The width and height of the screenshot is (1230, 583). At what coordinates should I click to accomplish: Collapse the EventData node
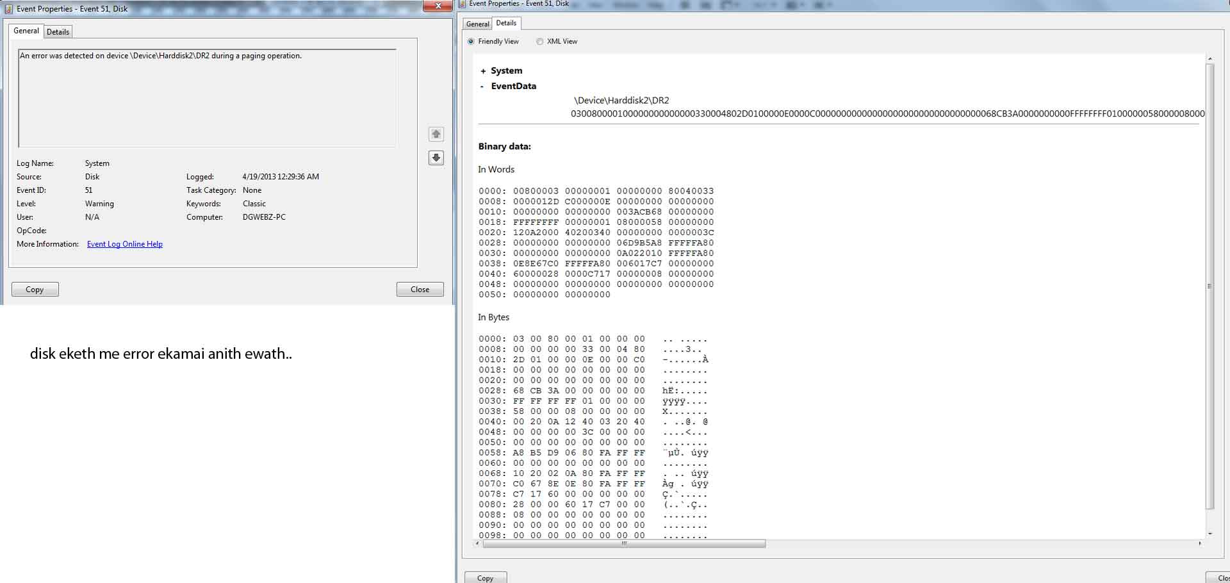pos(482,86)
